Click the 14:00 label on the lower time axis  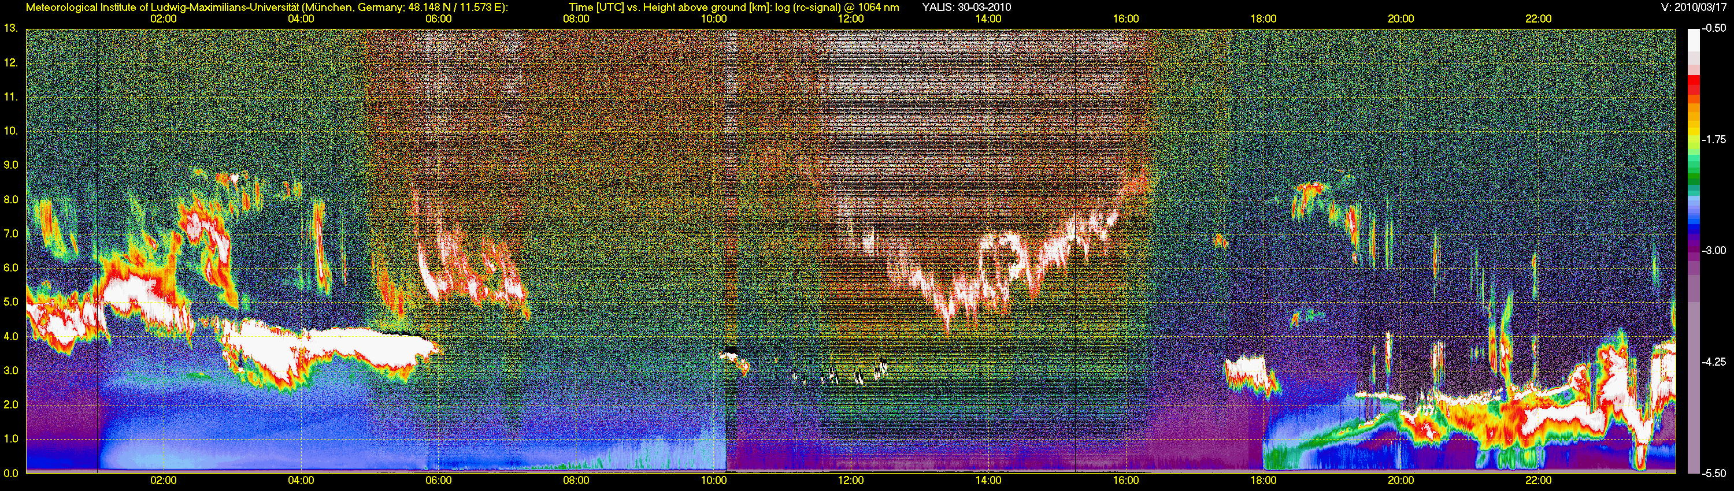coord(988,480)
